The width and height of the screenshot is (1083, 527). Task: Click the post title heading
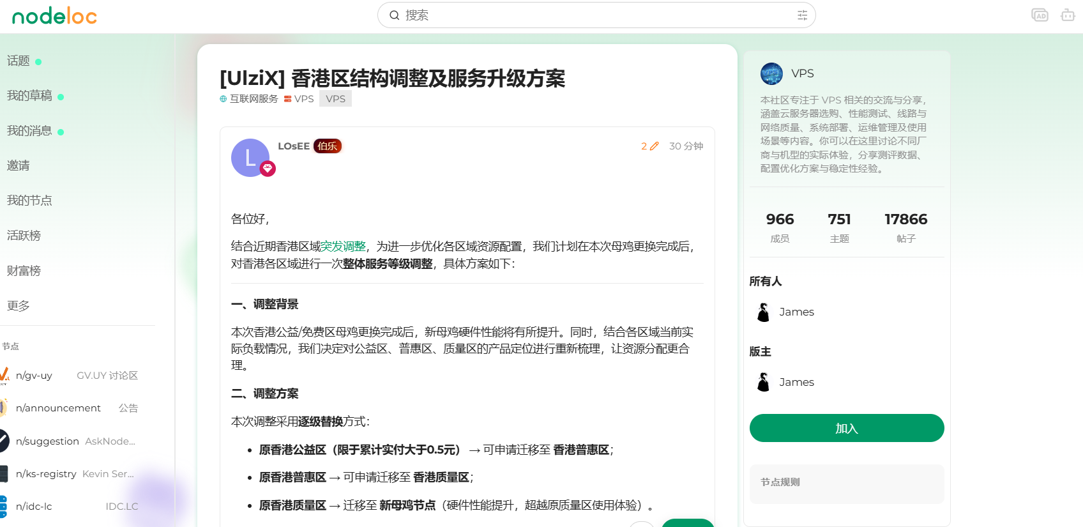point(393,79)
